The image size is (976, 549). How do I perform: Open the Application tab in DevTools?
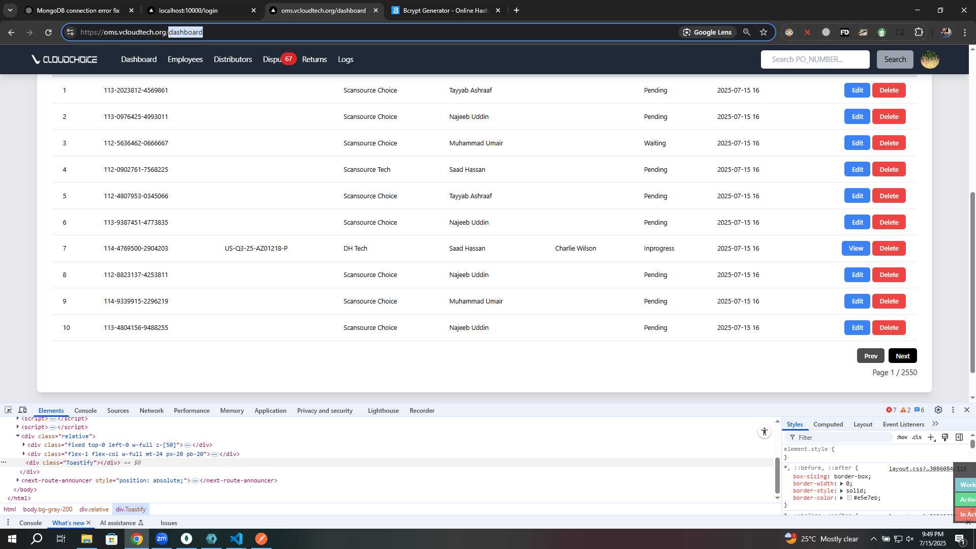pos(270,410)
